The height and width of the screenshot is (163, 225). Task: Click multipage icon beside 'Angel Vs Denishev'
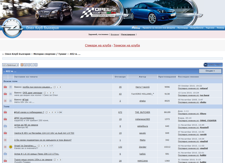coord(39,146)
